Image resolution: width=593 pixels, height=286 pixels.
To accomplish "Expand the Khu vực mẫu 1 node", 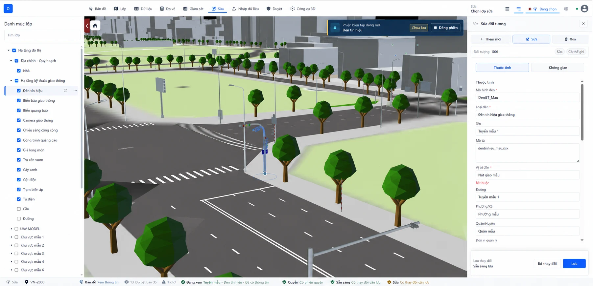I will pos(11,237).
